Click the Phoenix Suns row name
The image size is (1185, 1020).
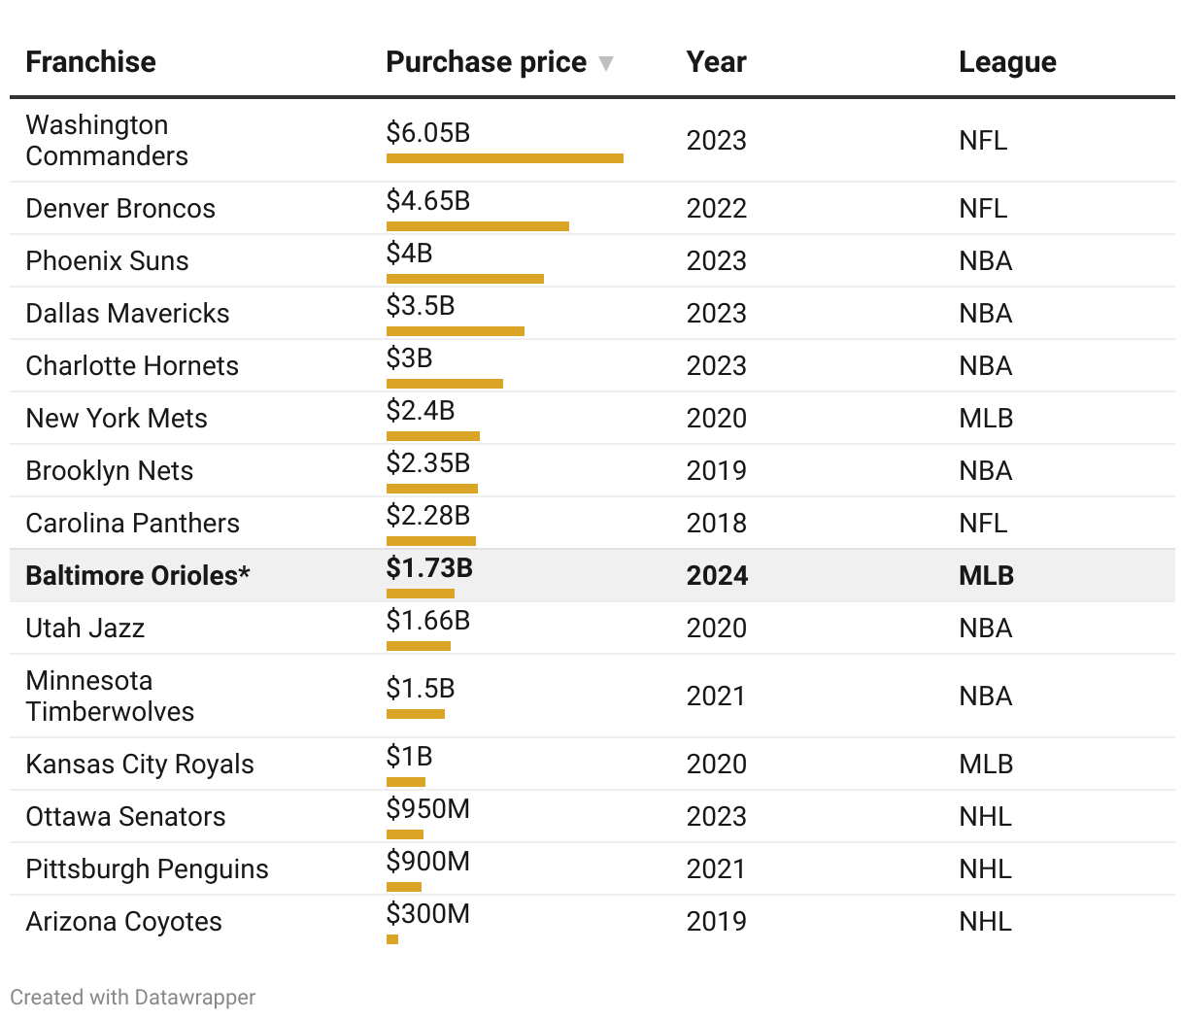107,260
